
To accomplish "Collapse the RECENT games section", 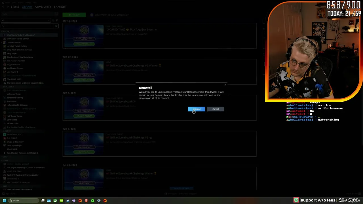I will point(7,31).
